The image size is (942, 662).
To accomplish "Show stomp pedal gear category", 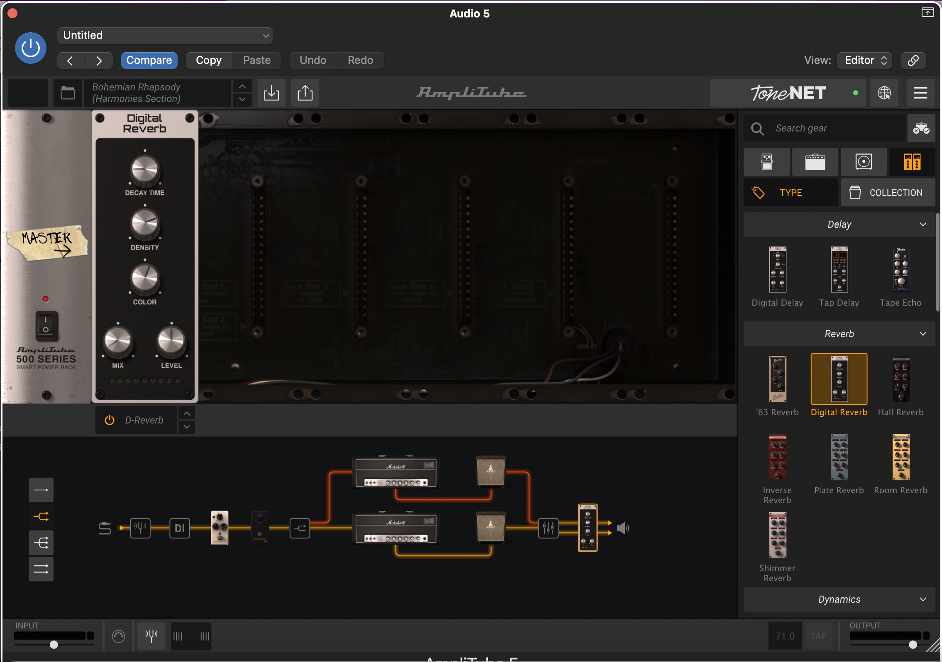I will point(766,162).
